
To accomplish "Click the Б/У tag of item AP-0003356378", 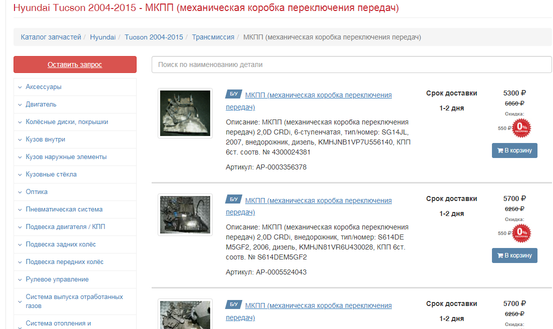I will pos(234,94).
